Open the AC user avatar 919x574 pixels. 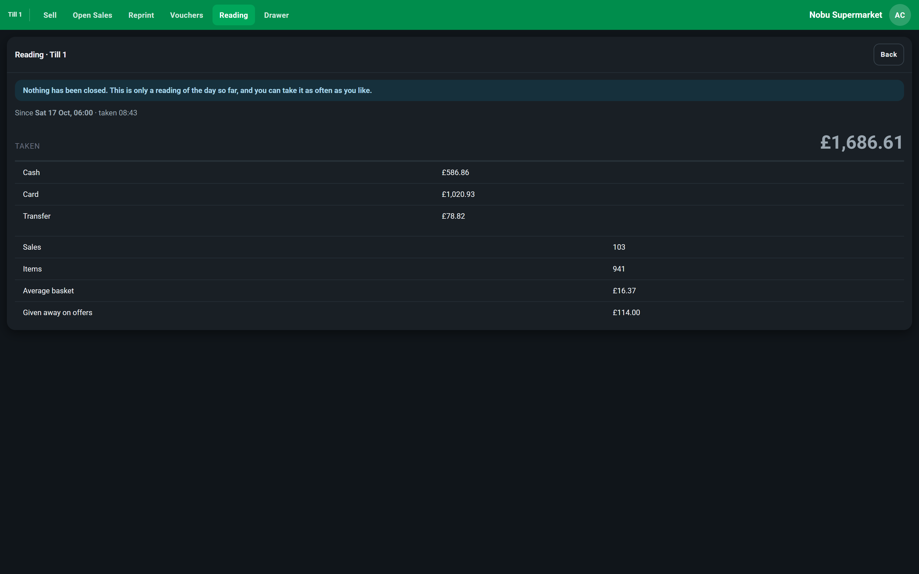pyautogui.click(x=900, y=15)
